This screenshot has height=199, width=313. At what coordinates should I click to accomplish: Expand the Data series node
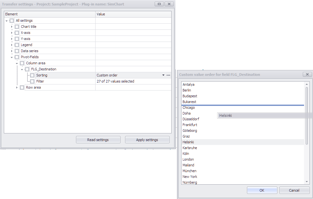[12, 51]
